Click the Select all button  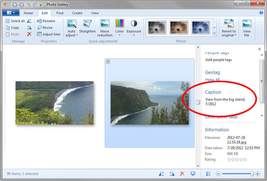(15, 21)
